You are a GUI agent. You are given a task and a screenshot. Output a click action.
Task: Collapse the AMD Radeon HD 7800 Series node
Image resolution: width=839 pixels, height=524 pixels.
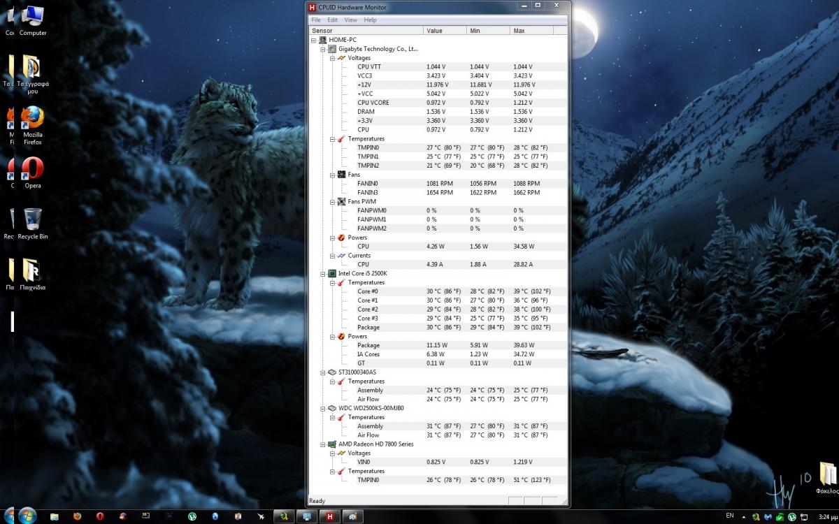[x=323, y=444]
